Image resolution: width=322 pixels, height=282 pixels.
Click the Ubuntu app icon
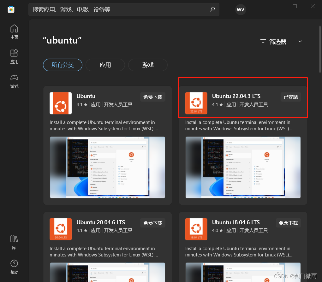point(61,103)
